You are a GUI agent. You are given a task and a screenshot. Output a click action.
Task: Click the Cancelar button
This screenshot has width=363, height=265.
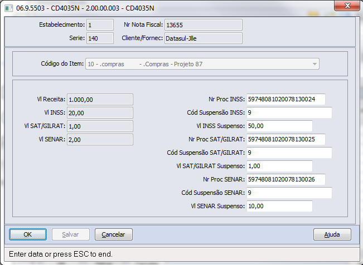coord(113,234)
